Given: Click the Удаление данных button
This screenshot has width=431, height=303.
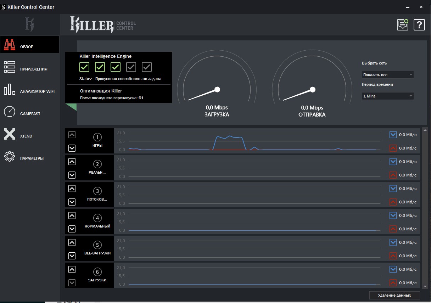Looking at the screenshot, I should coord(394,295).
